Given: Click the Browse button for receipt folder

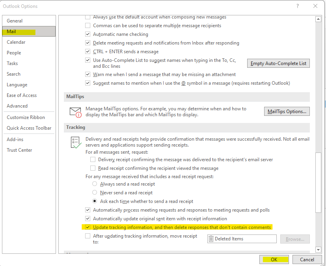Looking at the screenshot, I should tap(295, 239).
